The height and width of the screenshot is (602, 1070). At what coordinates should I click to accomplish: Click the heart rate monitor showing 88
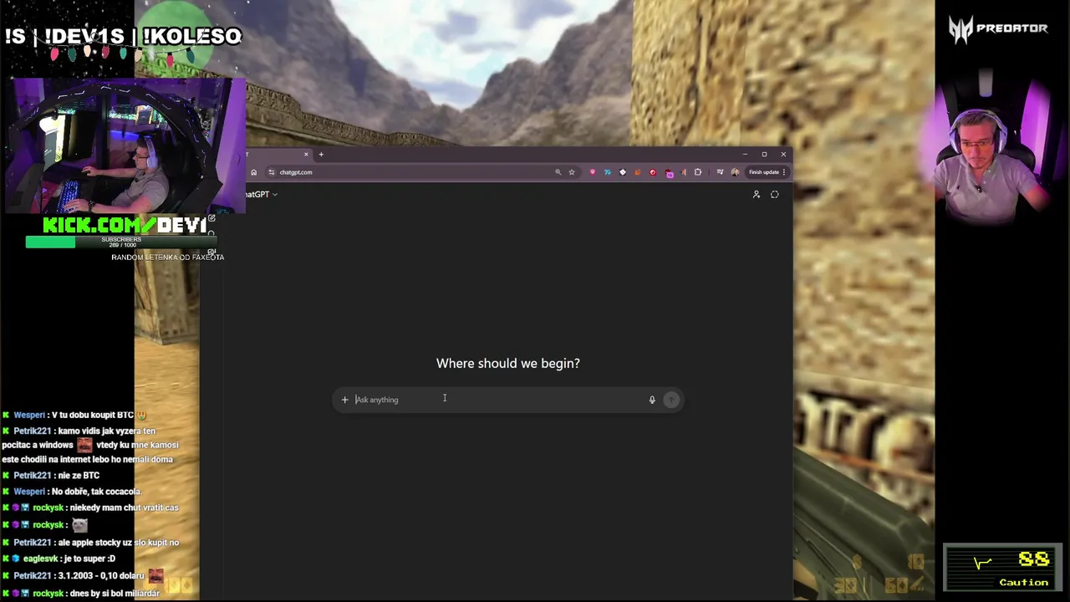pyautogui.click(x=1003, y=568)
